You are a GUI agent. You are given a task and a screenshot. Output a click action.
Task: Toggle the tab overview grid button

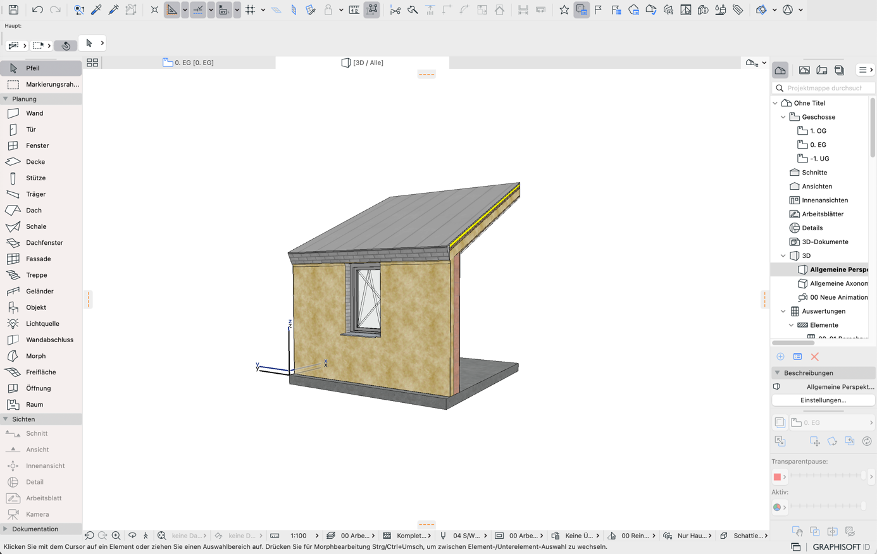tap(92, 63)
